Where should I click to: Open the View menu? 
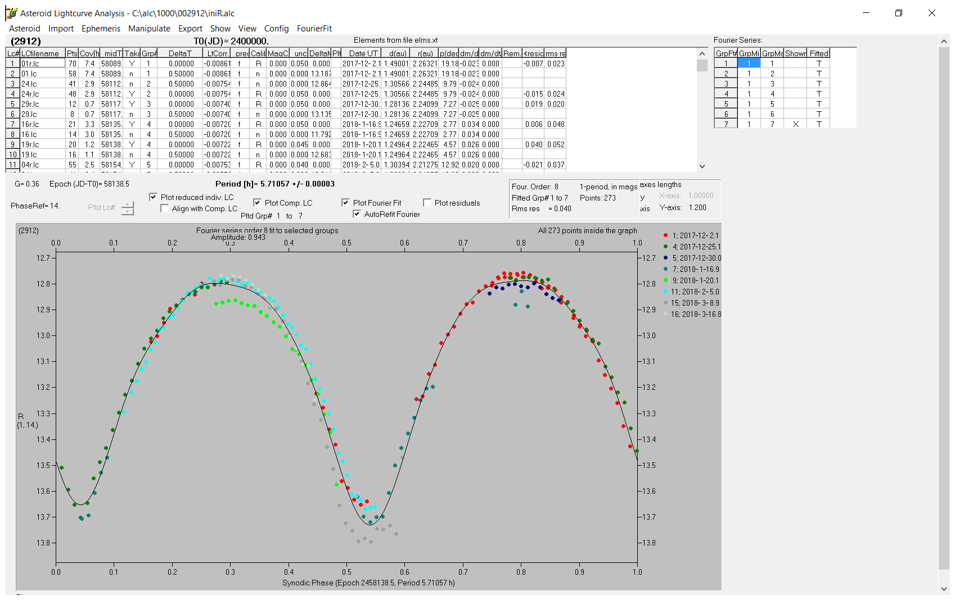tap(247, 29)
